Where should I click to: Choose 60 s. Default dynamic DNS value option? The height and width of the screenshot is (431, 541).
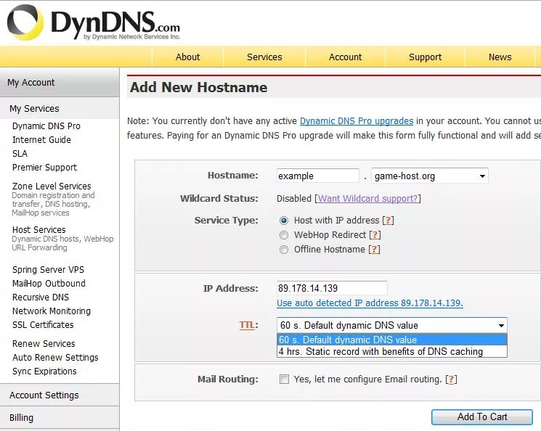[392, 340]
